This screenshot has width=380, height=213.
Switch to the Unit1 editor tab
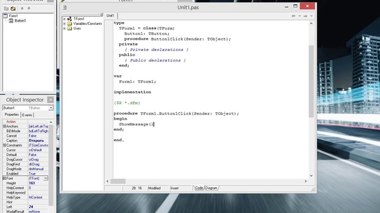[x=110, y=16]
